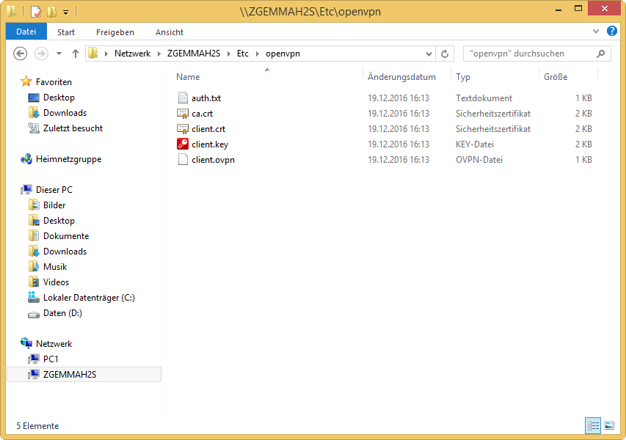Open Lokaler Datenträger (C:) in sidebar
Screen dimensions: 626x440
88,298
